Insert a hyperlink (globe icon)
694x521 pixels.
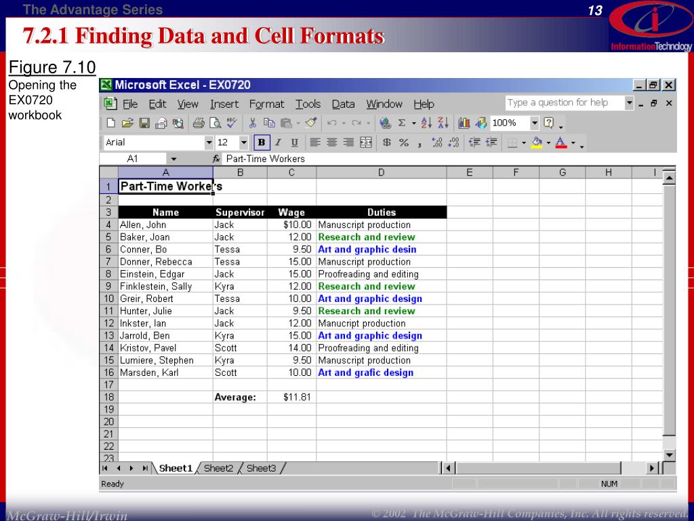point(385,123)
